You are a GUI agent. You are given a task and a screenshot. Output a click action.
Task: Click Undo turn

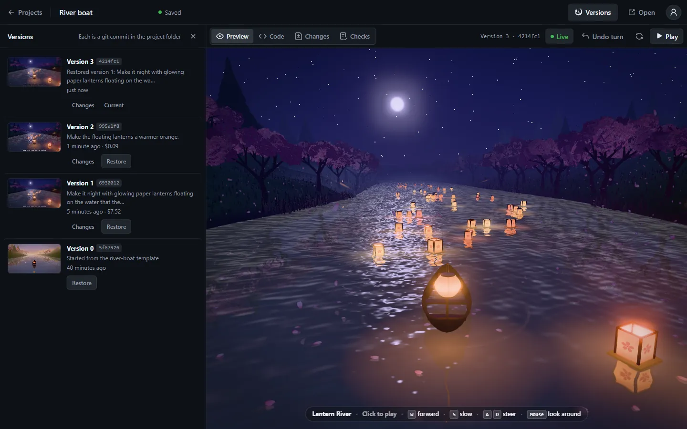(x=603, y=36)
